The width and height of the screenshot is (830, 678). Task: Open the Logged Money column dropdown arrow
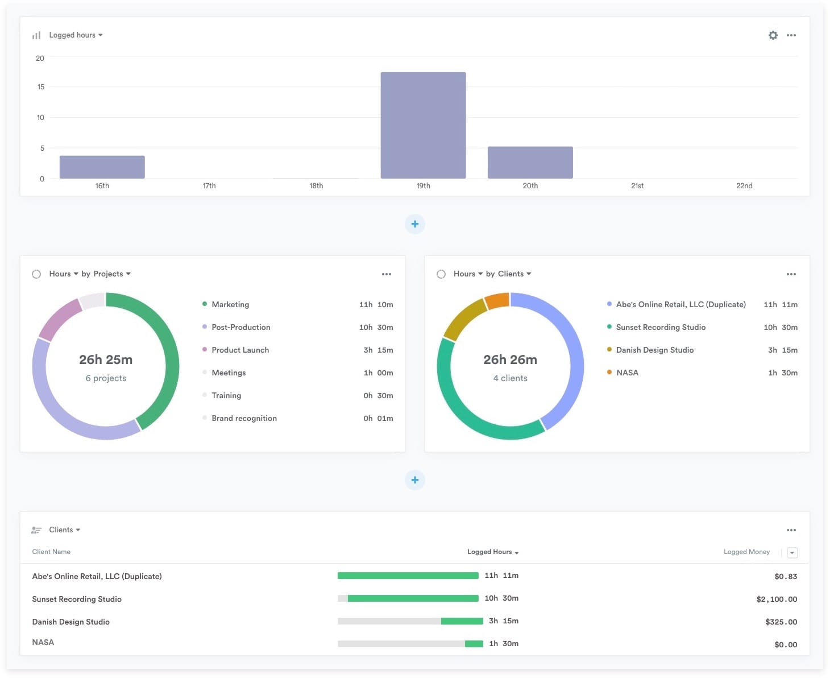point(792,553)
